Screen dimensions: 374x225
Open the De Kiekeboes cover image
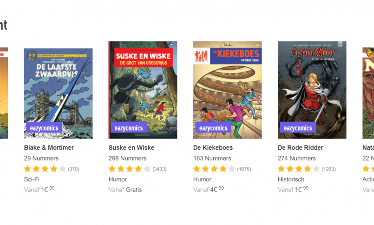[x=227, y=90]
